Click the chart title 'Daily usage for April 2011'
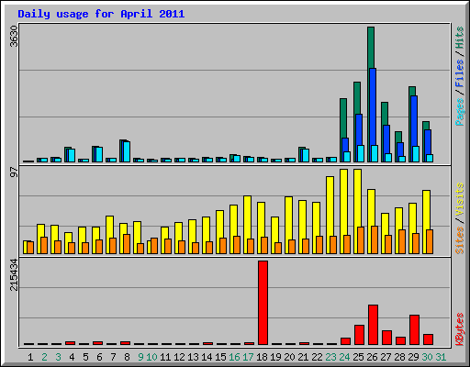This screenshot has width=470, height=367. click(x=101, y=14)
